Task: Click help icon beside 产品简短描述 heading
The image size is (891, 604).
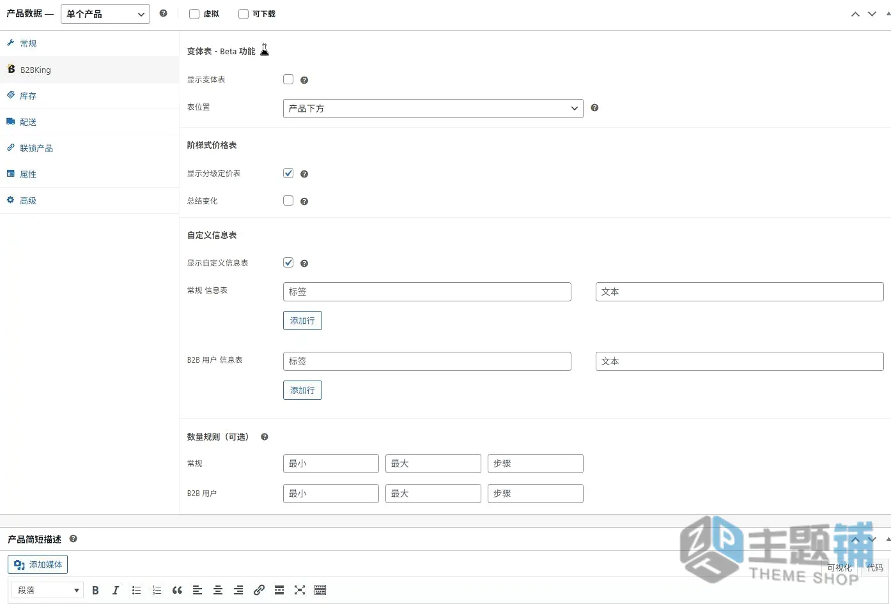Action: pyautogui.click(x=74, y=539)
